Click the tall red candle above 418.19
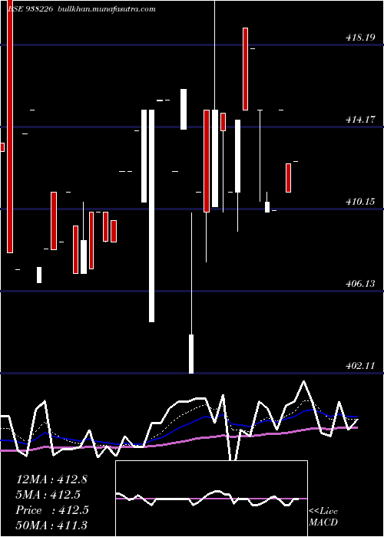 point(245,69)
